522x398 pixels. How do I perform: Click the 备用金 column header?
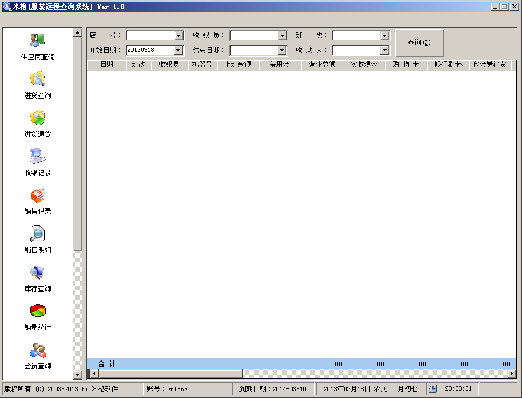280,64
